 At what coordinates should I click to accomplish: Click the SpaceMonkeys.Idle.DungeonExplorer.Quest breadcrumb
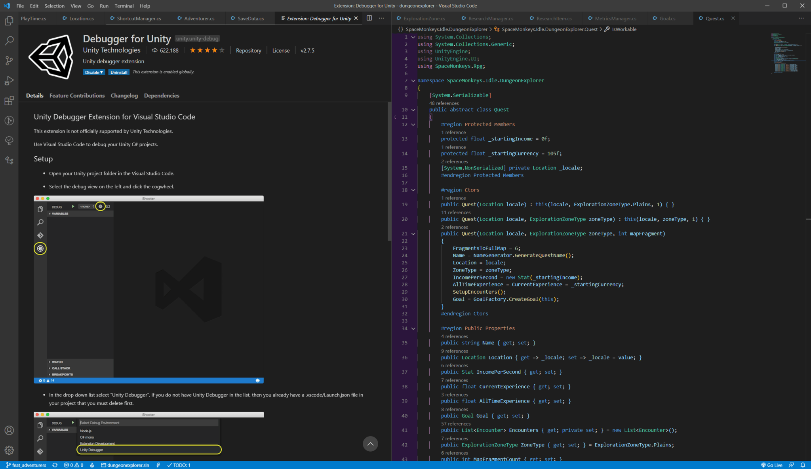click(545, 29)
